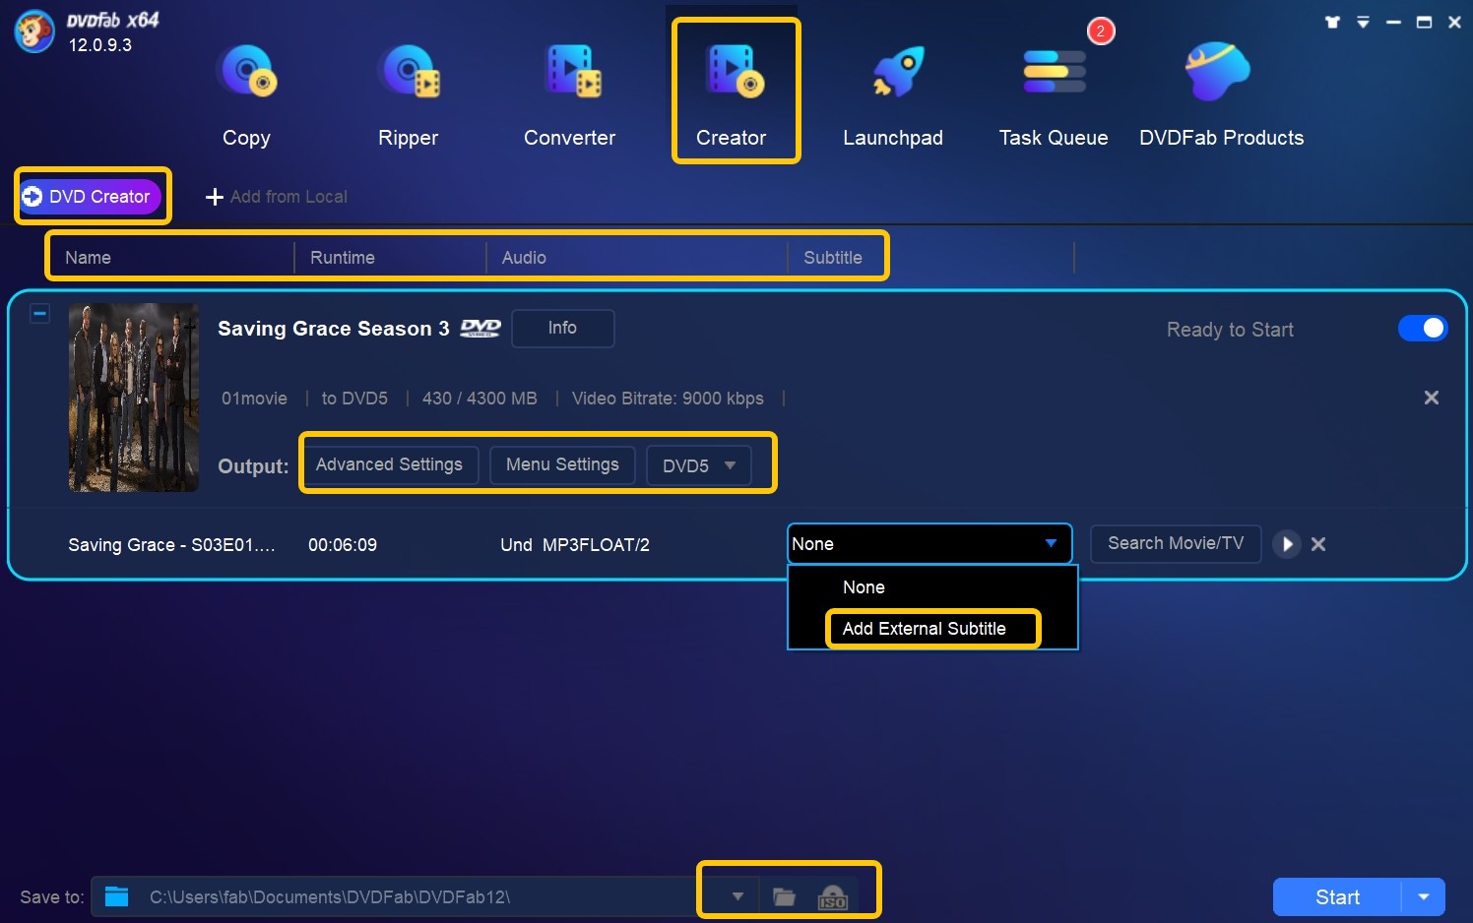Screen dimensions: 1473x923
Task: Expand the DVD5 output size dropdown
Action: [699, 465]
